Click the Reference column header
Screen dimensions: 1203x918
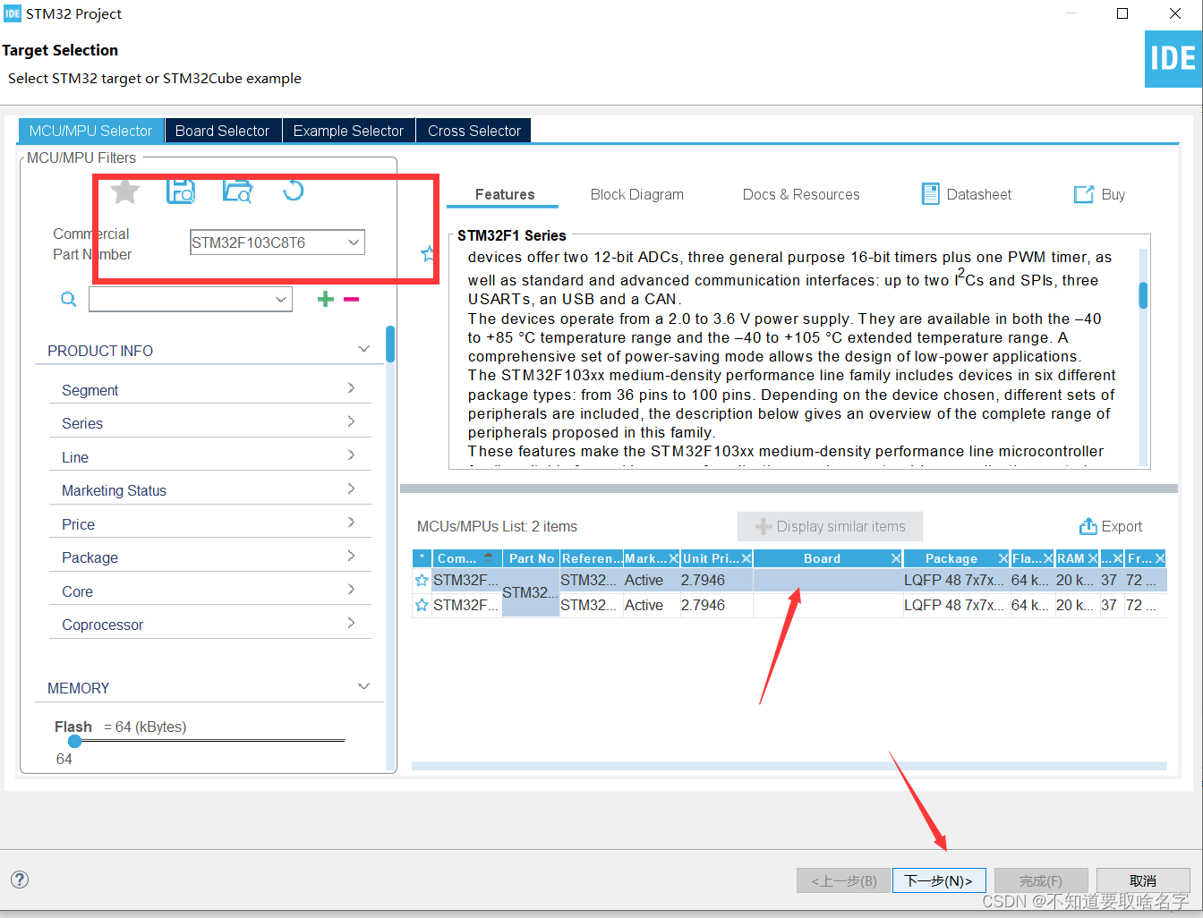point(592,558)
